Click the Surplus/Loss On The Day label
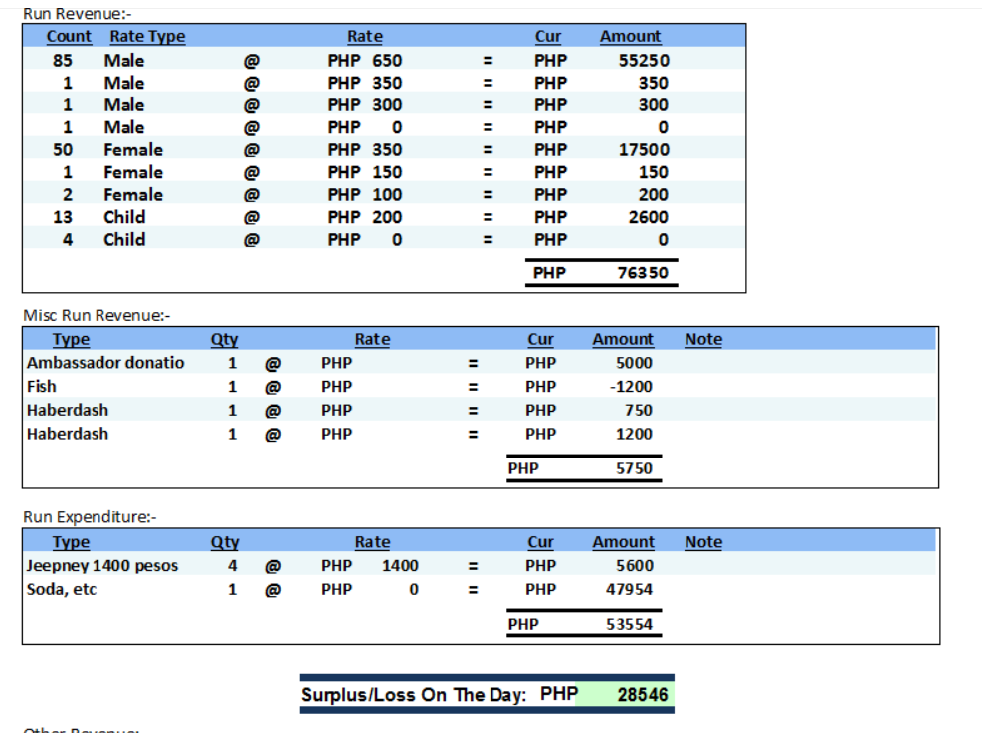This screenshot has height=733, width=982. 414,695
